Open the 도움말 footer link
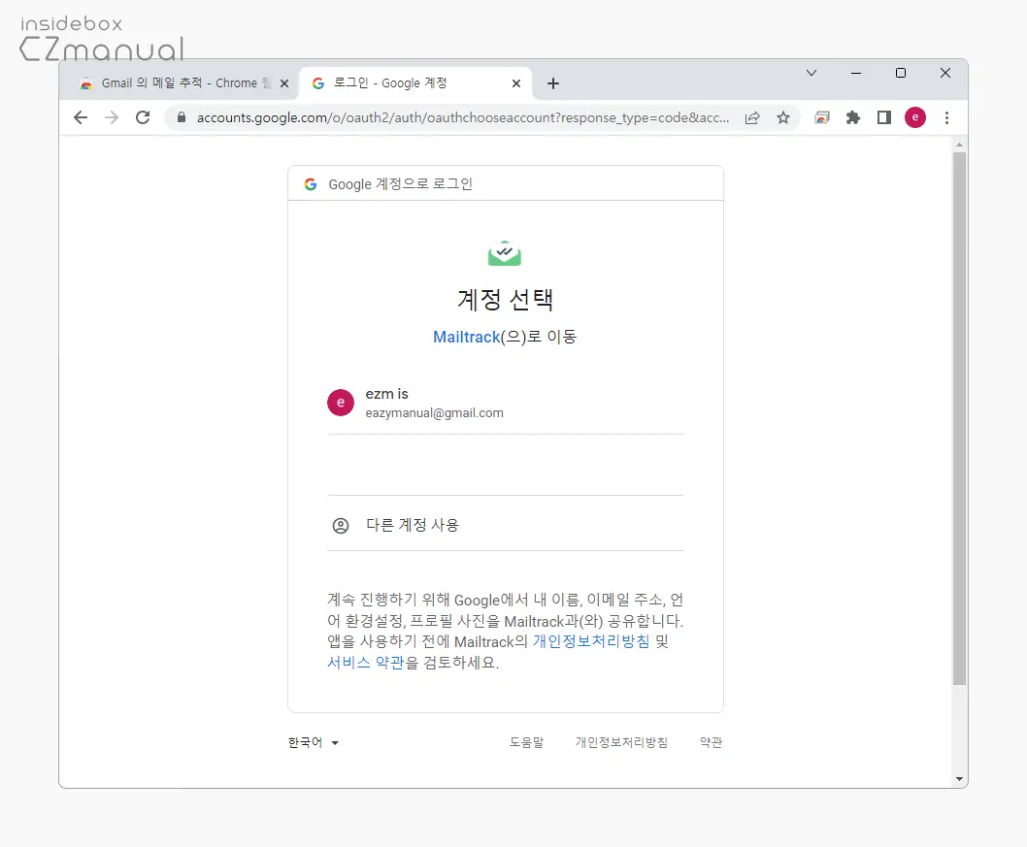1027x847 pixels. point(526,742)
